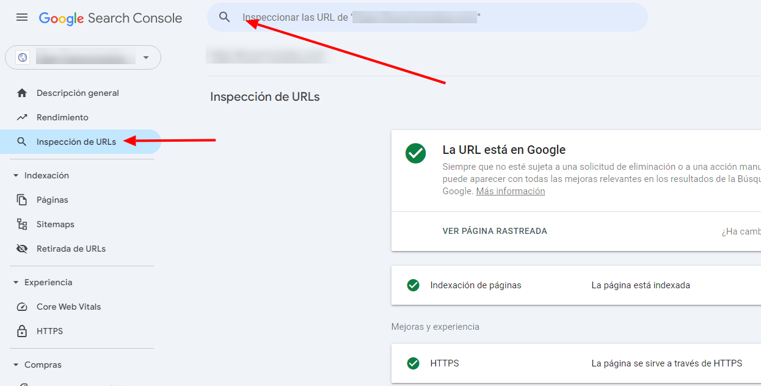Click the pages icon beside Páginas
This screenshot has height=386, width=761.
22,200
